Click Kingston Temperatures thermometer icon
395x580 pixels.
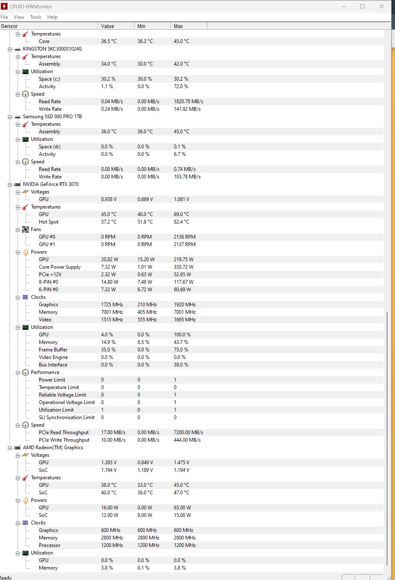[x=25, y=56]
